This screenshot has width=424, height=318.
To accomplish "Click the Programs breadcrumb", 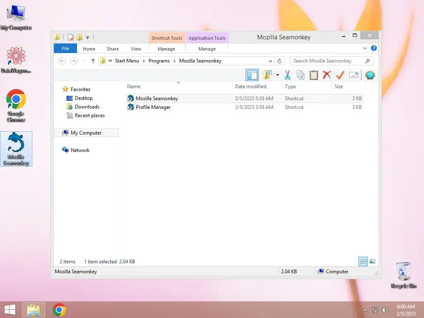I will [x=159, y=61].
